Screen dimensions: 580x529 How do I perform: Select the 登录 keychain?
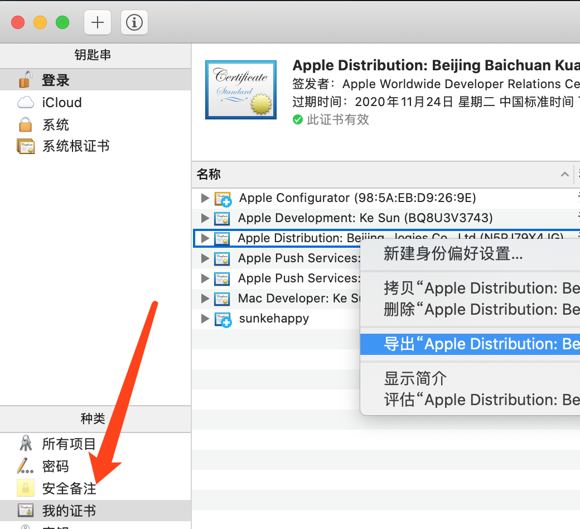coord(95,80)
